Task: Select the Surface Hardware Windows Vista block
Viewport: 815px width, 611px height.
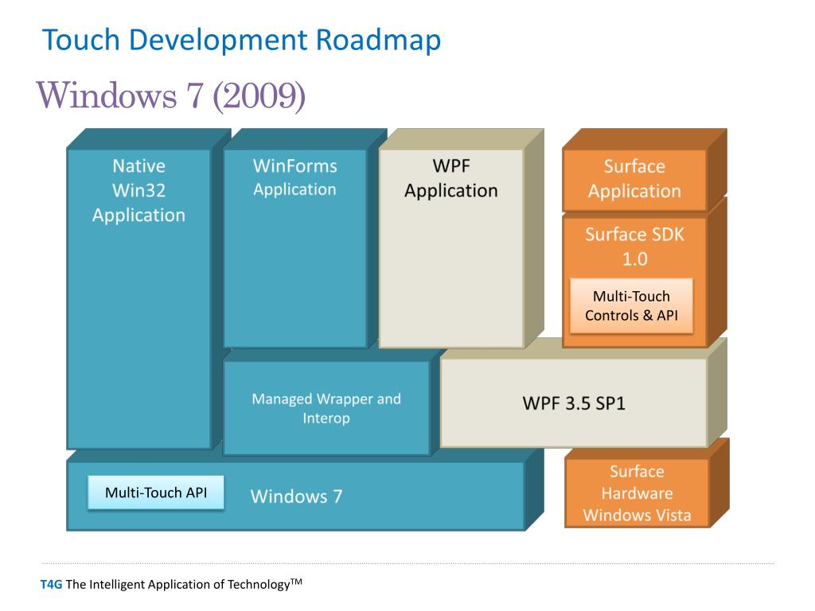Action: click(x=638, y=493)
